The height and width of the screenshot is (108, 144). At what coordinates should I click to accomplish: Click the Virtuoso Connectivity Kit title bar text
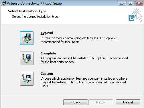[34, 3]
